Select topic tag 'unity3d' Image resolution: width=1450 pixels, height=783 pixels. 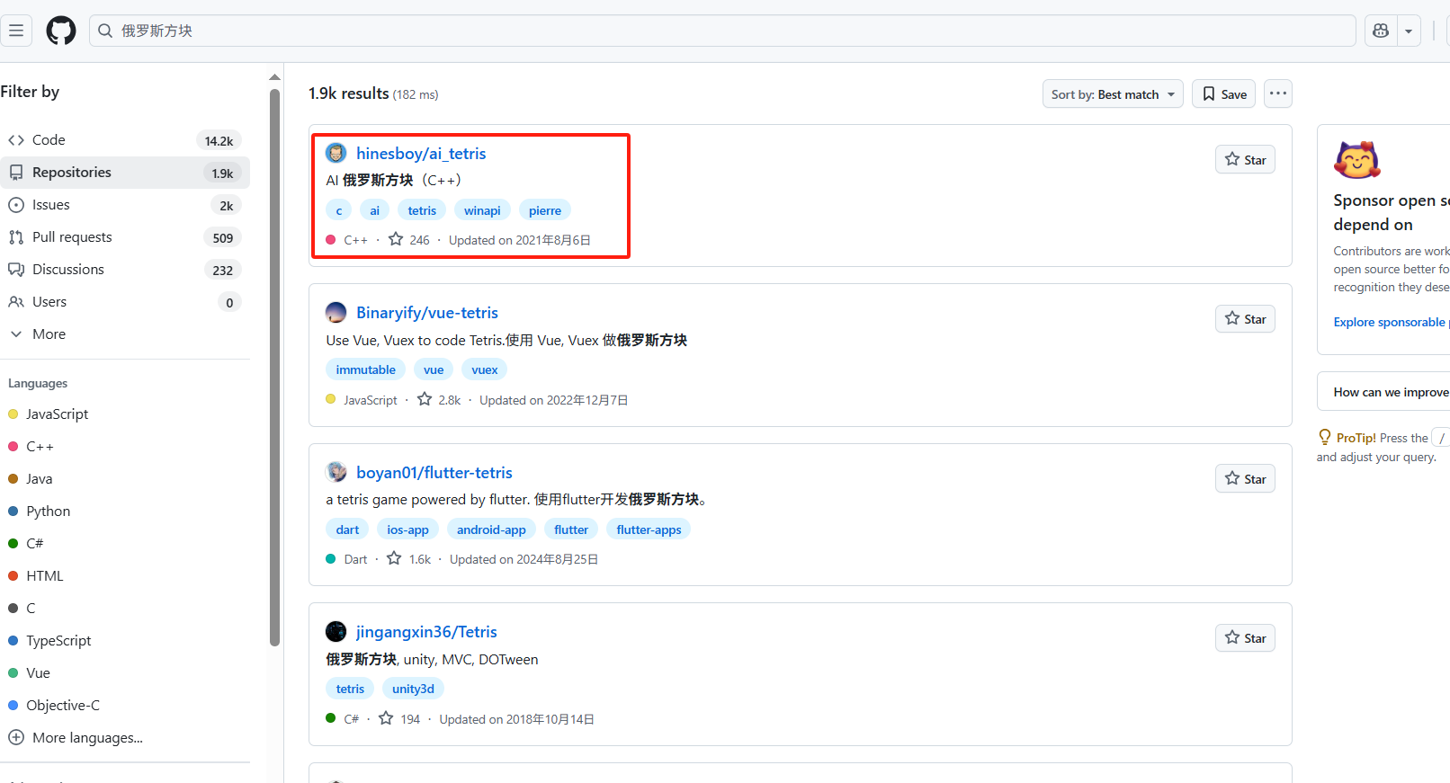point(413,689)
